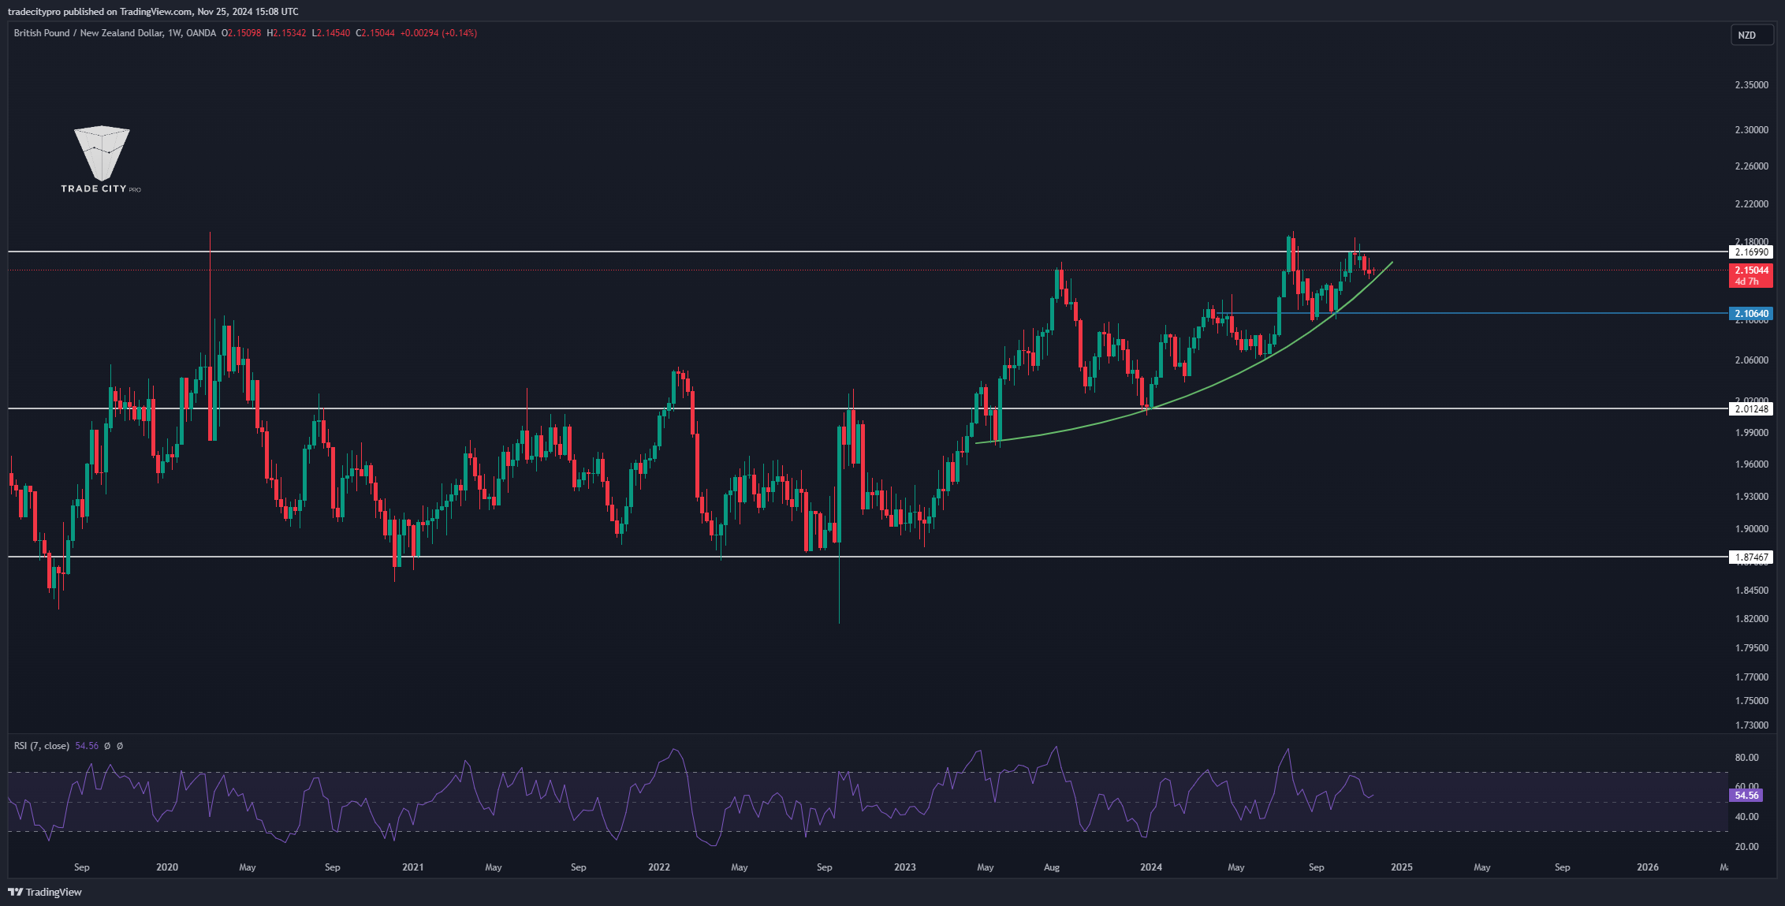Click the low value L2.14540
Image resolution: width=1785 pixels, height=906 pixels.
331,33
